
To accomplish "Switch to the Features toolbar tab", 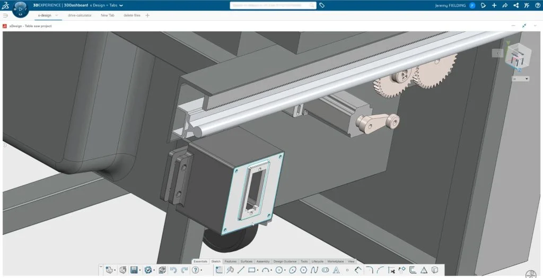I will 231,262.
